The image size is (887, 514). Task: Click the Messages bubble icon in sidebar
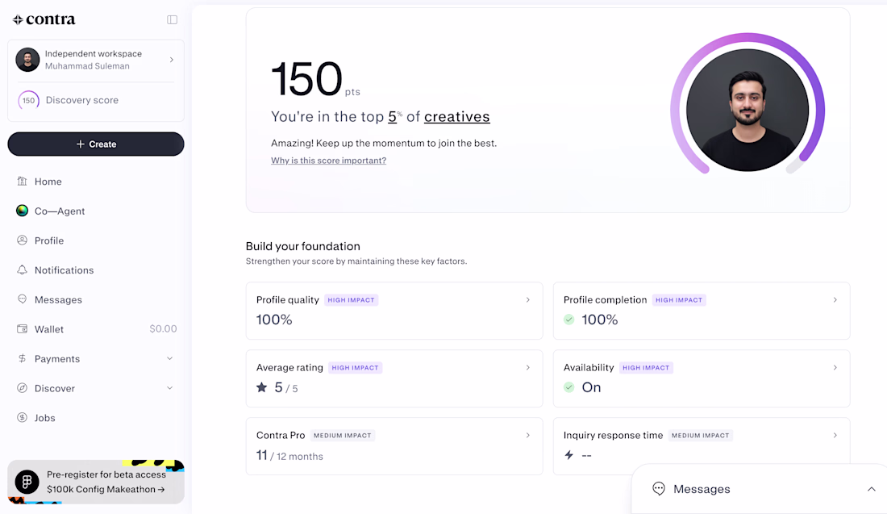click(x=22, y=299)
